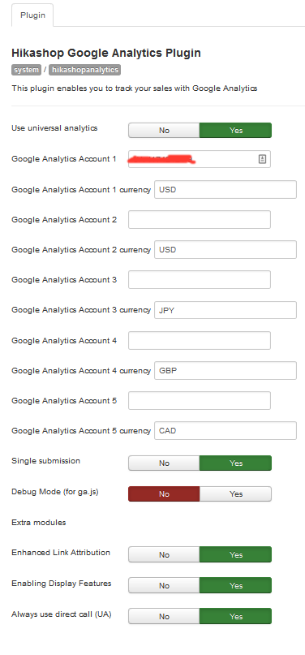Click the Account 2 currency USD field

(226, 250)
